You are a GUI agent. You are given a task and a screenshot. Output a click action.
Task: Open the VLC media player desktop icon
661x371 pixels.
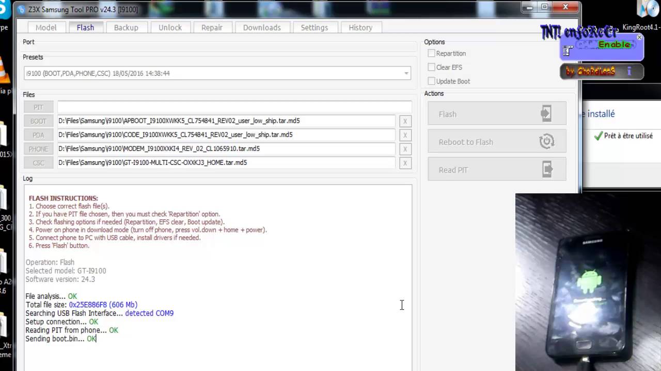tap(4, 70)
